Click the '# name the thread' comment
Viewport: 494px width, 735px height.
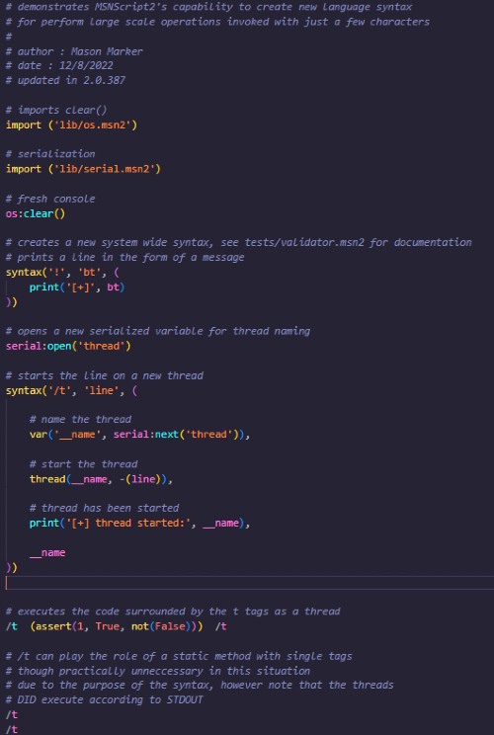point(80,419)
